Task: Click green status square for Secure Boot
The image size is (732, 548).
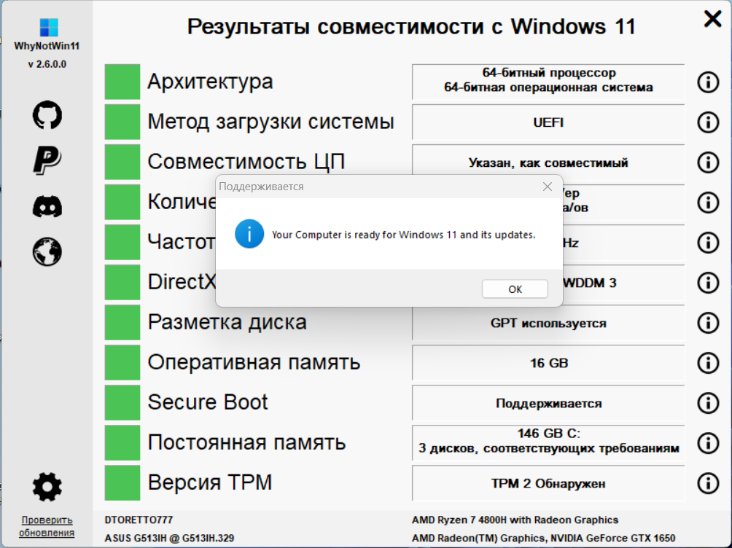Action: pos(122,403)
